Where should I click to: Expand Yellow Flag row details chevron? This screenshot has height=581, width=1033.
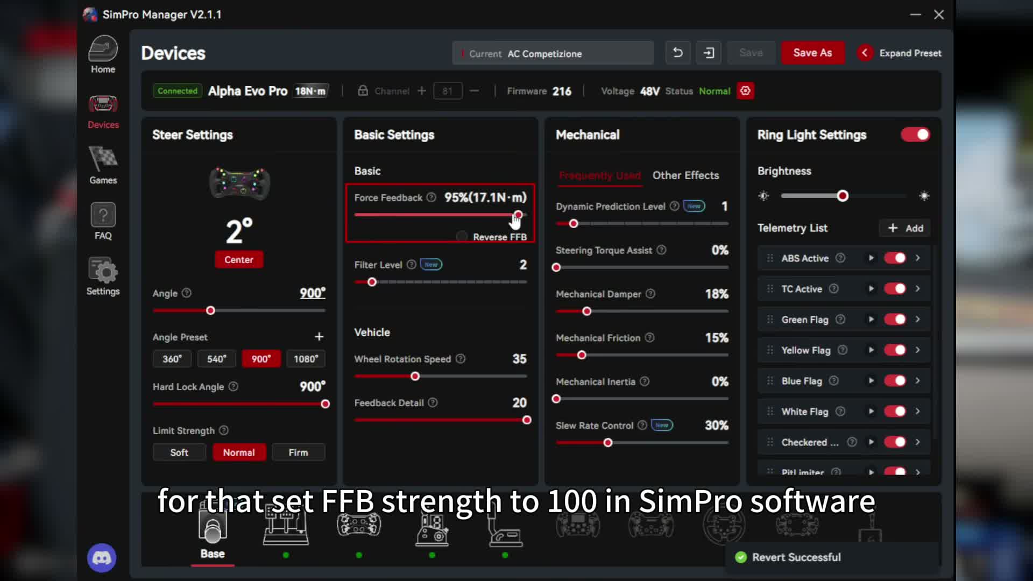click(x=918, y=350)
